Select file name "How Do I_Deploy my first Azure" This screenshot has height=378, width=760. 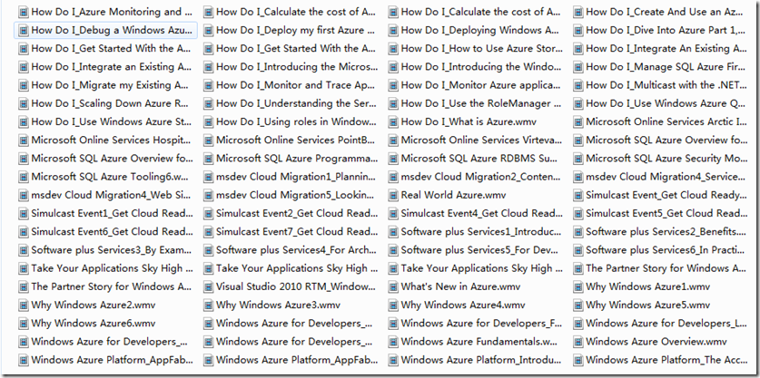point(296,31)
